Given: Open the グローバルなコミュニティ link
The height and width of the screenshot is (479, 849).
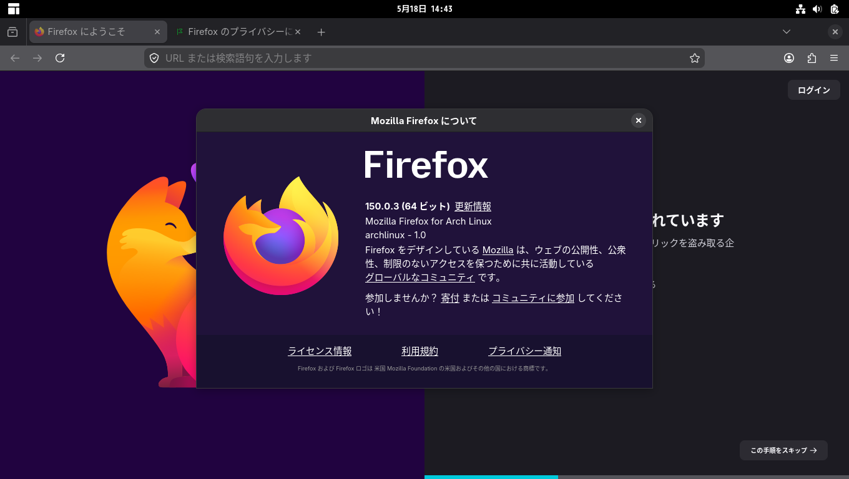Looking at the screenshot, I should click(420, 278).
